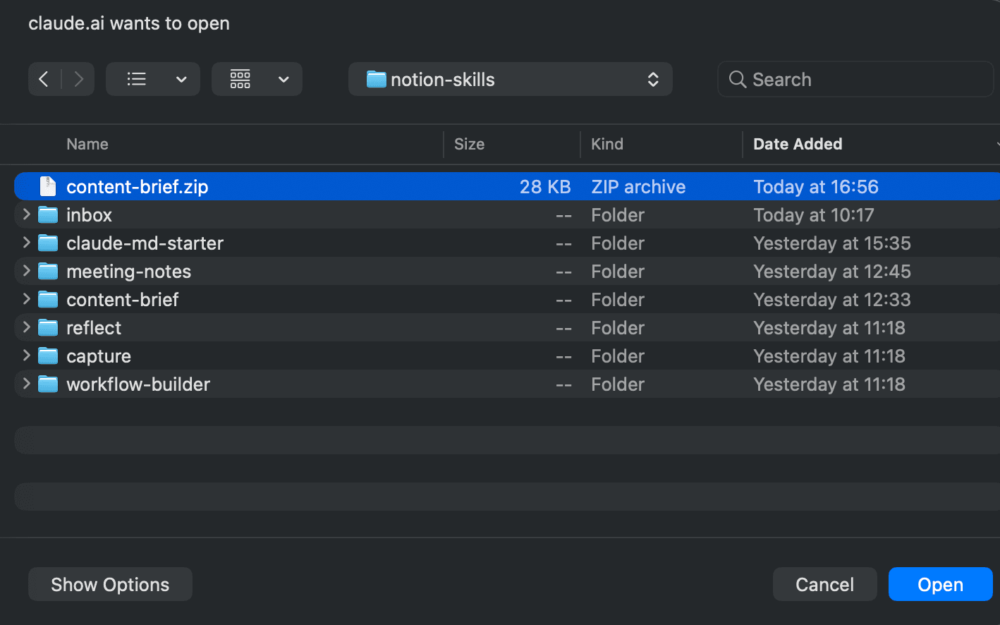Sort by the Date Added column
The image size is (1000, 625).
(x=798, y=144)
